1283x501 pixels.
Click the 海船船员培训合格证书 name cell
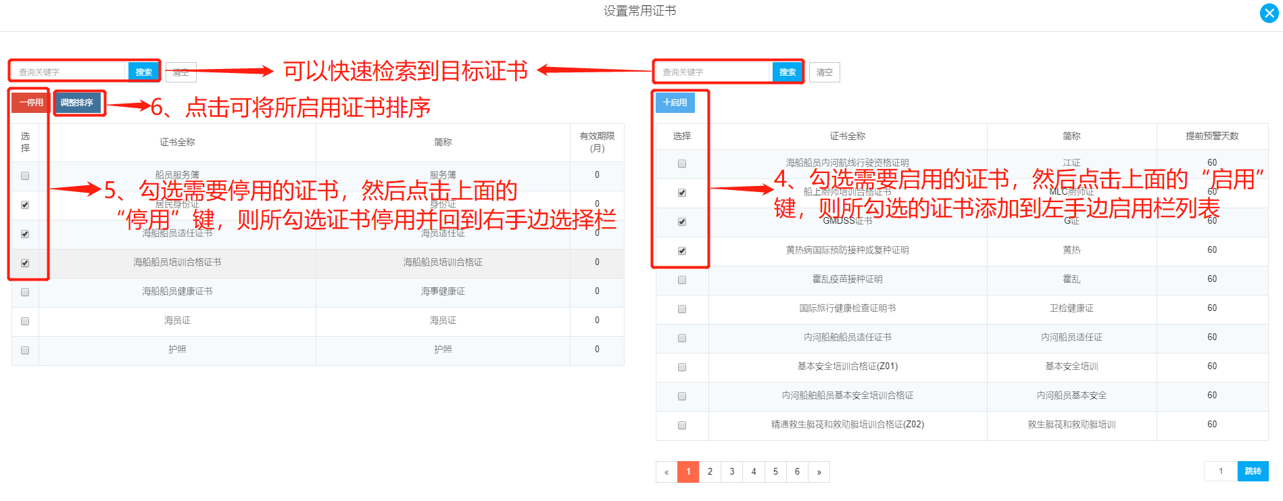177,263
